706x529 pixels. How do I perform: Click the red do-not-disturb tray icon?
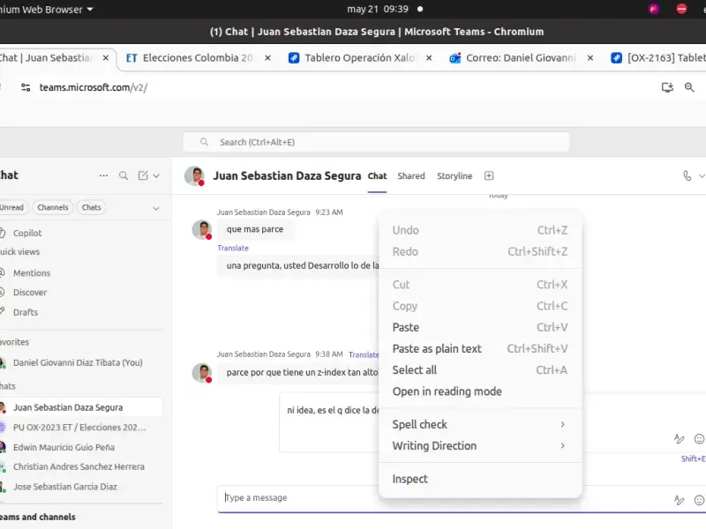[681, 9]
